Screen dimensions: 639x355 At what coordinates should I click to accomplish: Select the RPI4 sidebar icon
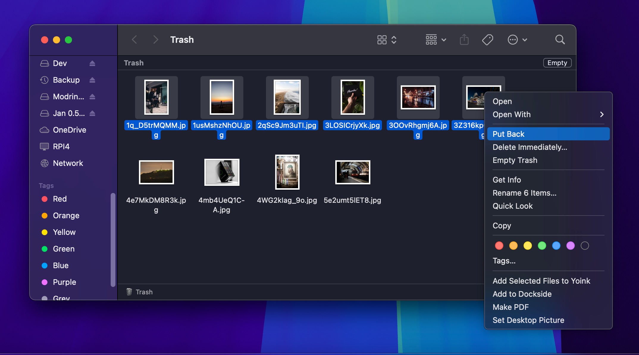coord(44,147)
